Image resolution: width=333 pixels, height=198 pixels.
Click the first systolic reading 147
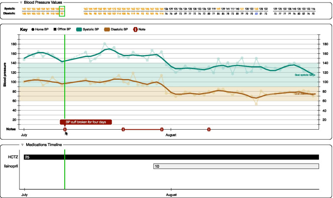(25, 8)
